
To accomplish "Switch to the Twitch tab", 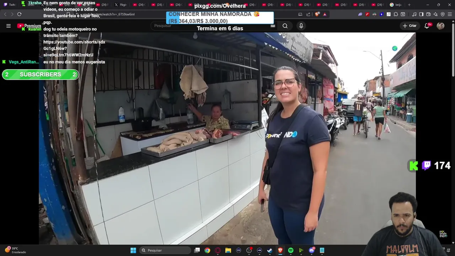I will (x=10, y=5).
